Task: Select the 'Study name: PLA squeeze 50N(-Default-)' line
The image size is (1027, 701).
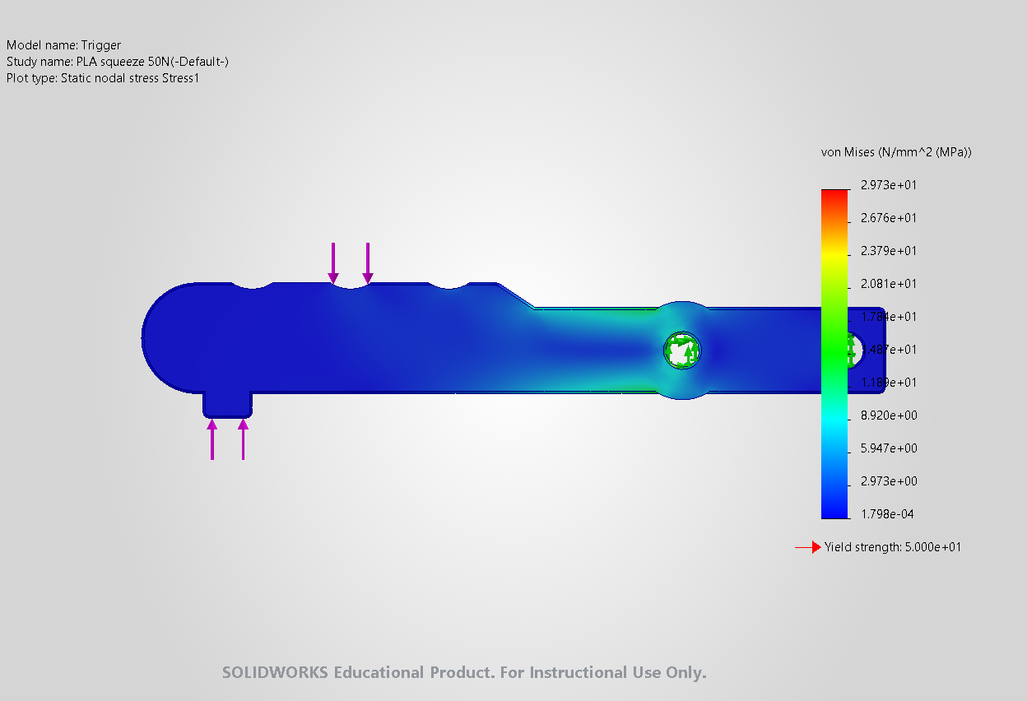Action: [118, 62]
